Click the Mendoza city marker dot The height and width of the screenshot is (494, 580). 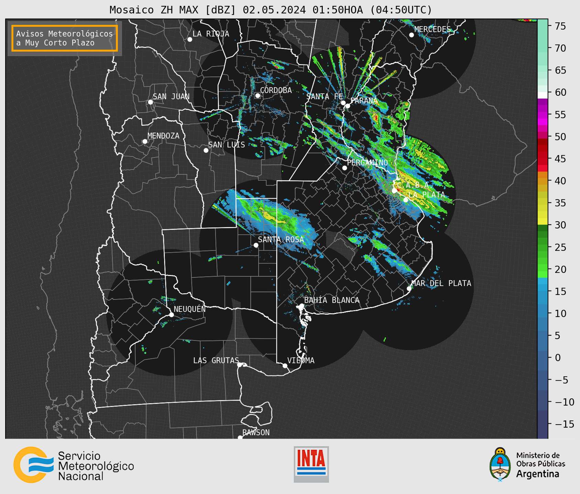click(145, 142)
